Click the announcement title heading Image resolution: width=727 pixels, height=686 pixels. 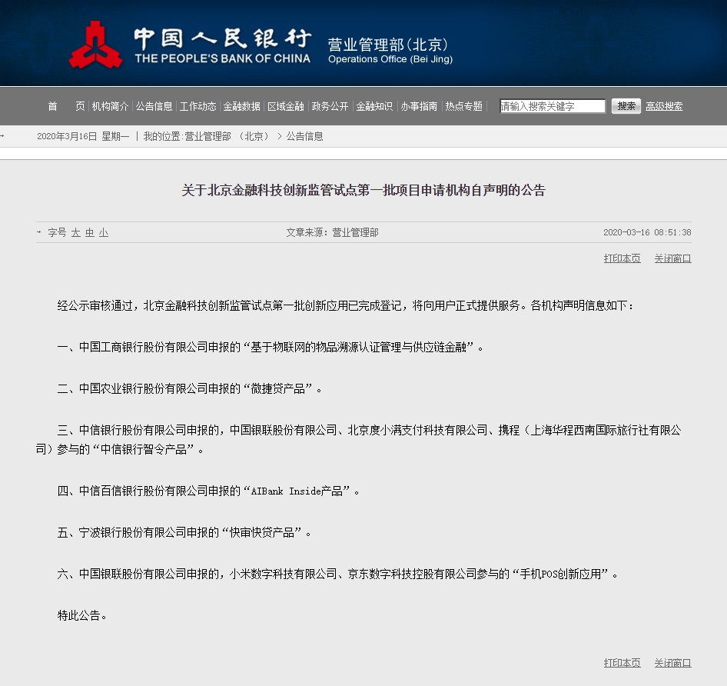click(363, 190)
